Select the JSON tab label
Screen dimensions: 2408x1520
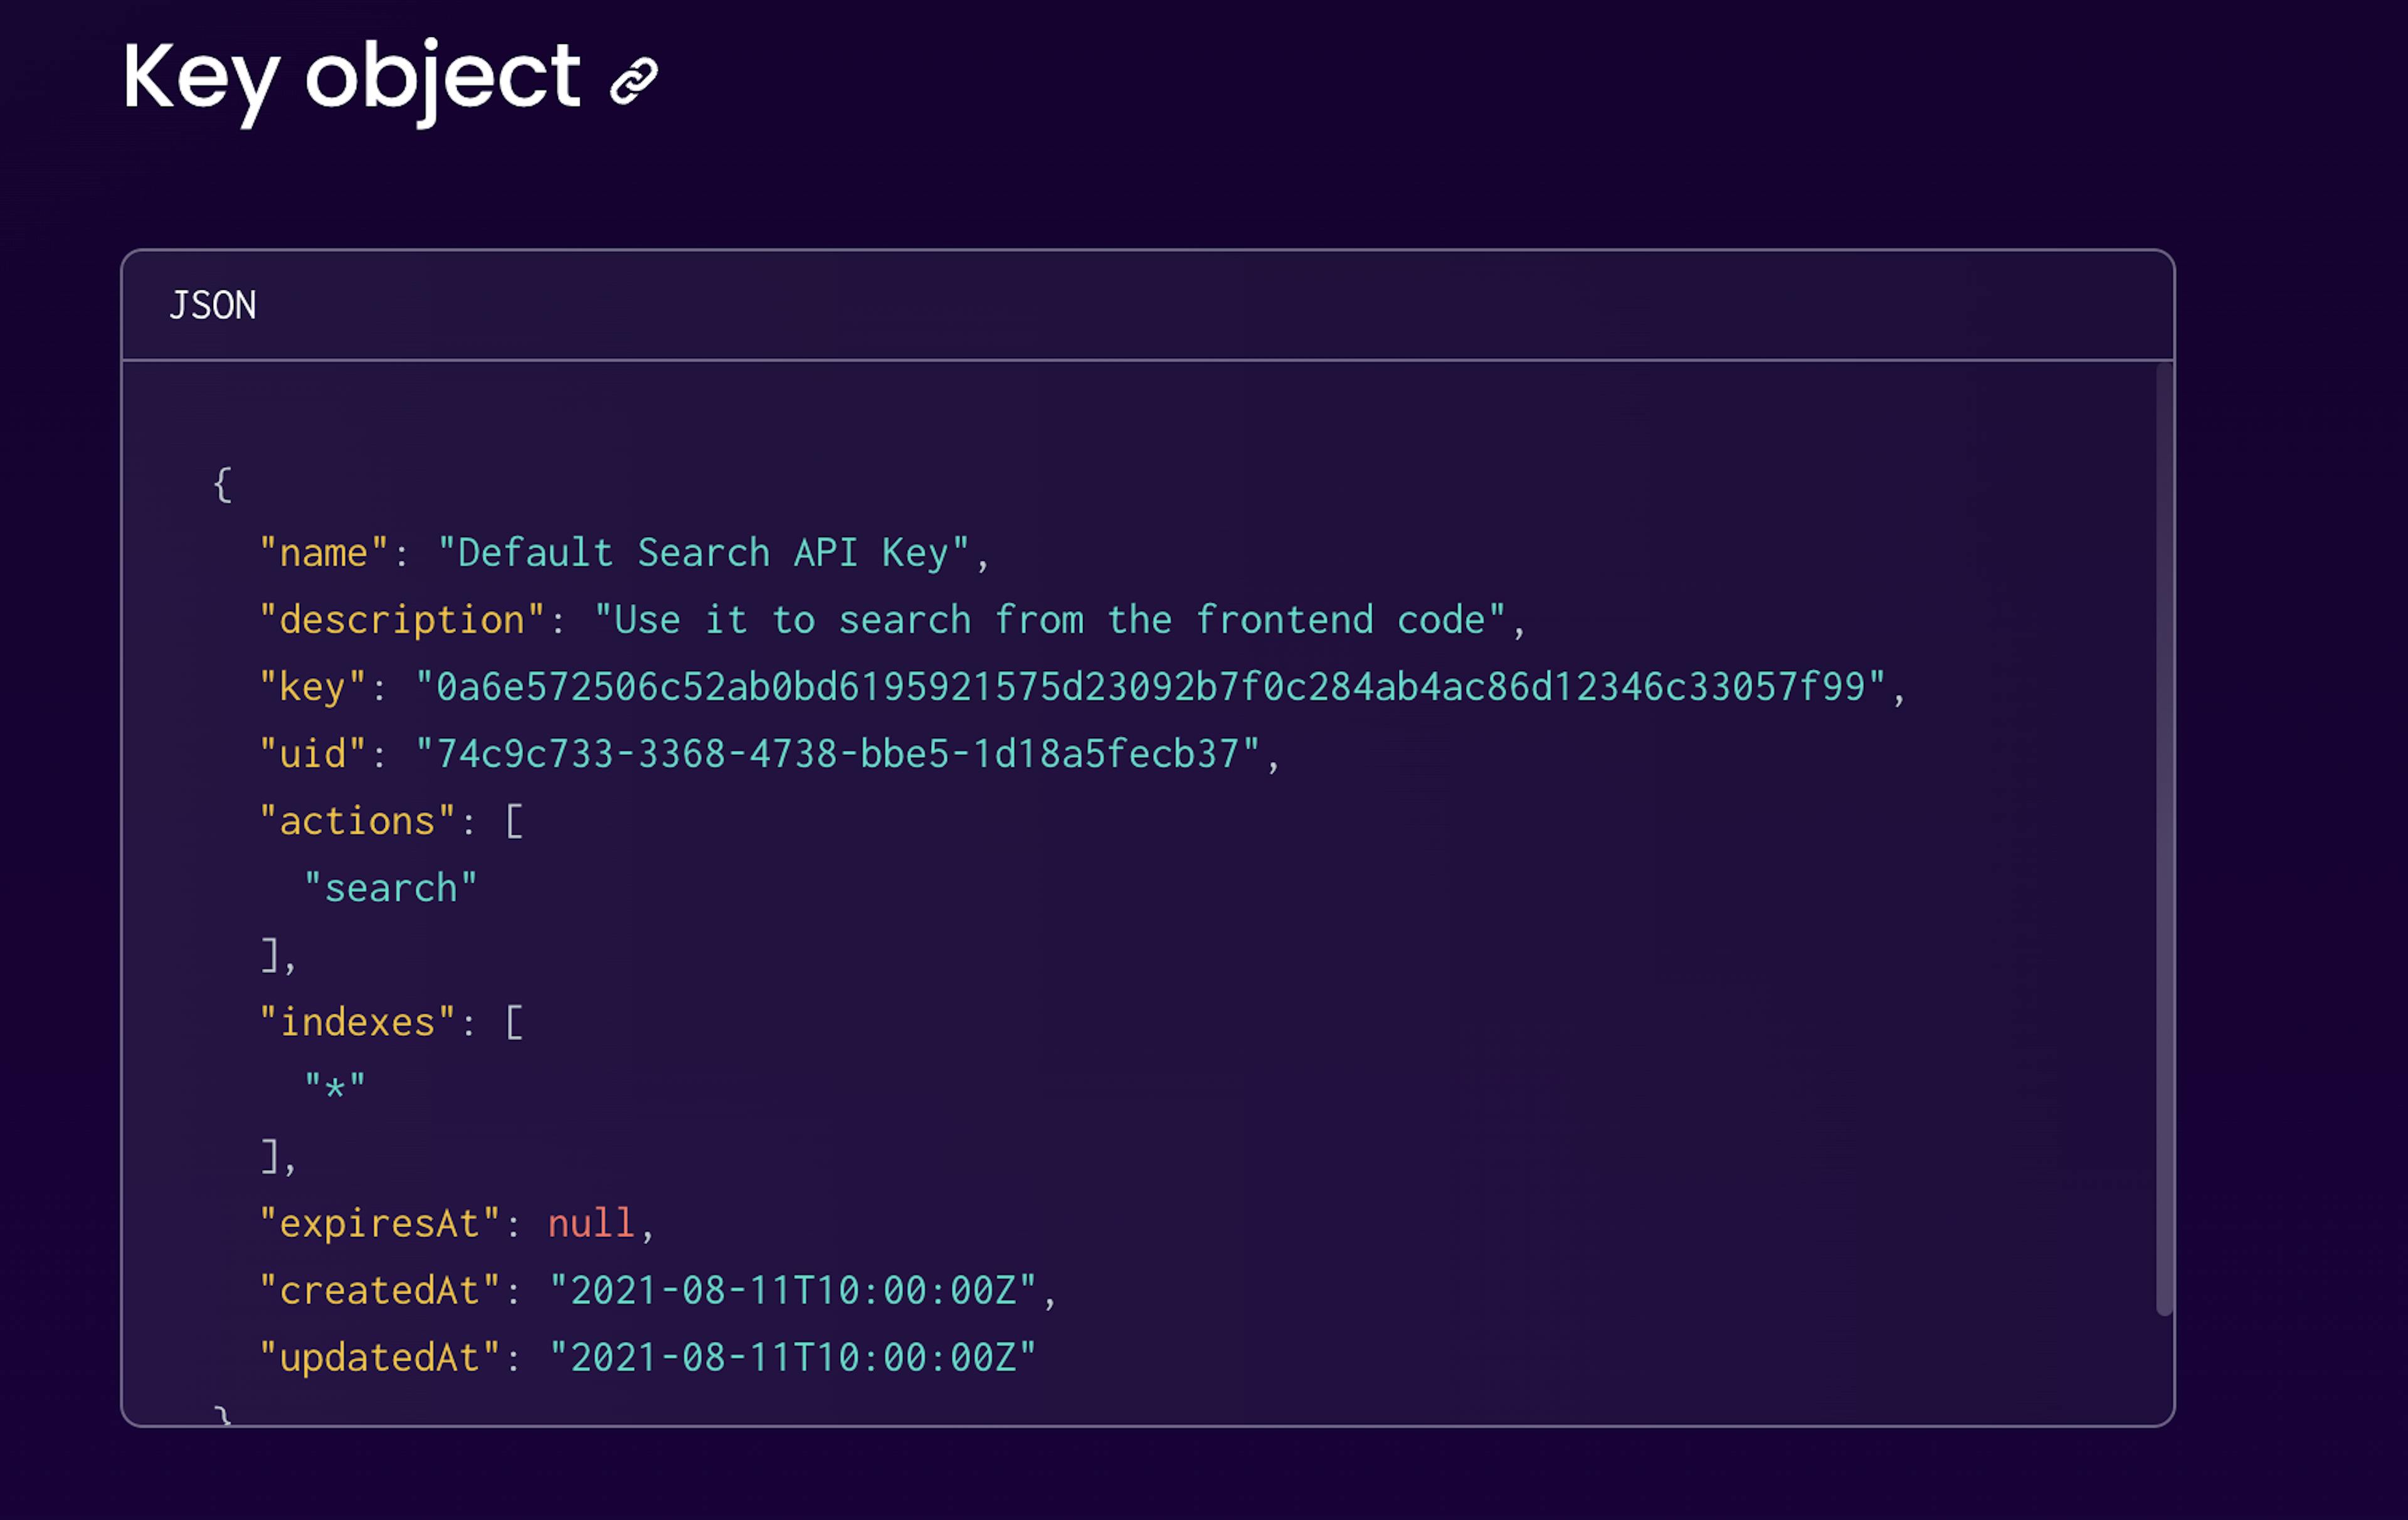click(x=213, y=306)
